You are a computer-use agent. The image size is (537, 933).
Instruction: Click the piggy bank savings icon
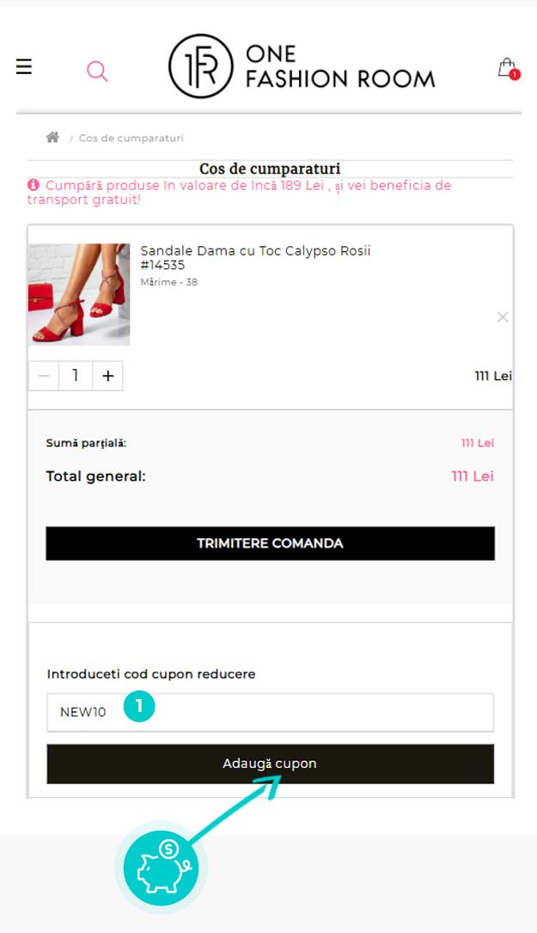point(161,868)
